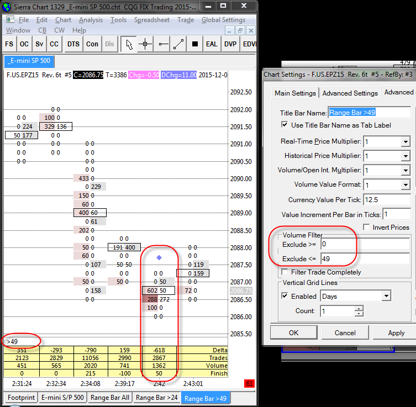
Task: Click the red 61 indicator box
Action: pyautogui.click(x=249, y=383)
